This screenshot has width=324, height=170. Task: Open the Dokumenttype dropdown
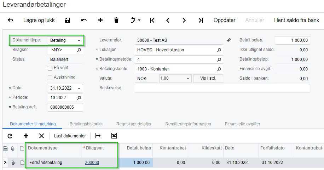coord(79,40)
